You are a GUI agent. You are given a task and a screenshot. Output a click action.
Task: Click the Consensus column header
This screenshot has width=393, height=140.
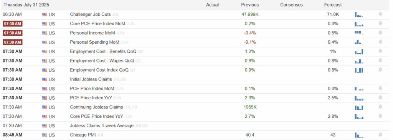point(292,5)
